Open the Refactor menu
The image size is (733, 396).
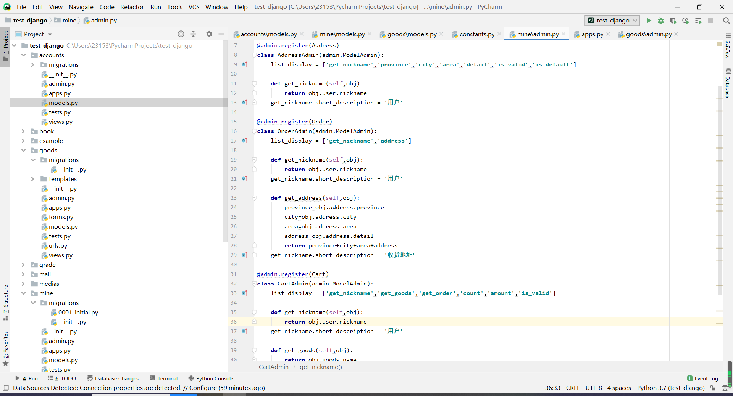tap(132, 7)
